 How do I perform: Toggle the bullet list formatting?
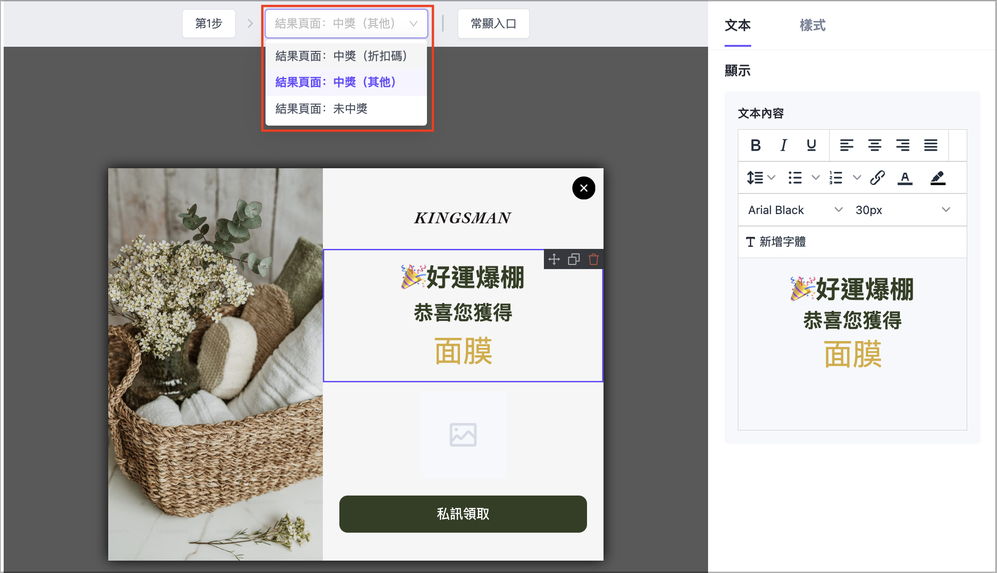(795, 177)
